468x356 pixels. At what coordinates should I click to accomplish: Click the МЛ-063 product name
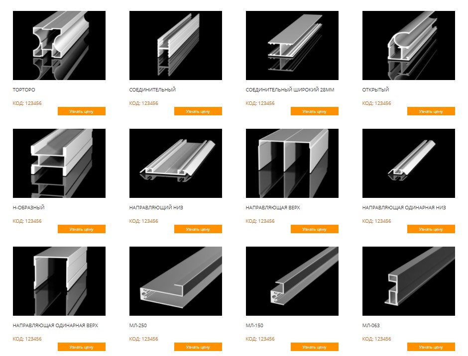coord(371,325)
